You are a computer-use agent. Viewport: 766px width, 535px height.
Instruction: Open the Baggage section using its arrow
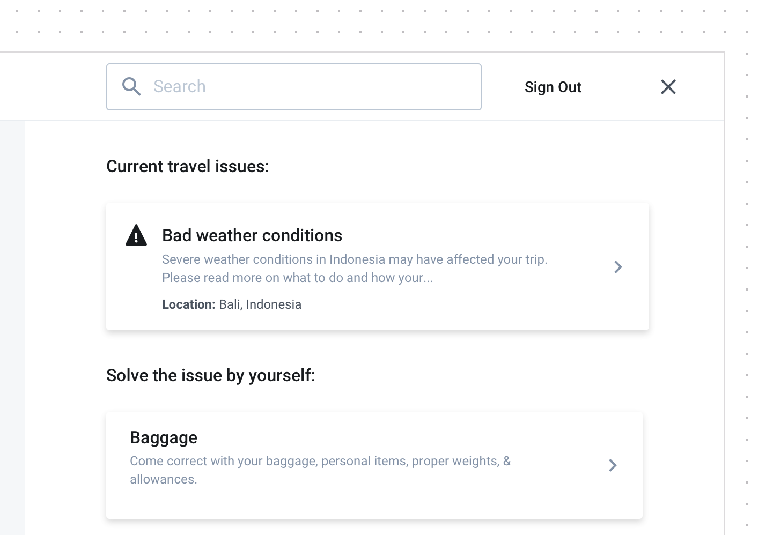(x=612, y=465)
